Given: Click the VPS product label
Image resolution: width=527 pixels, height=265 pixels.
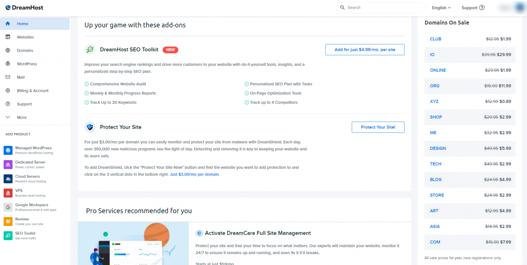Looking at the screenshot, I should (x=19, y=191).
